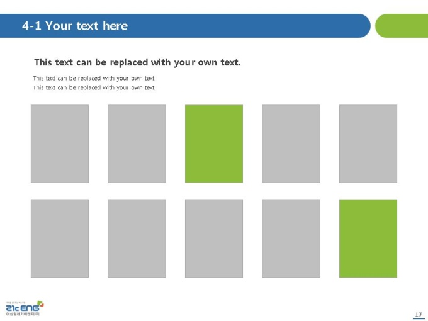Click the first gray placeholder in top row
This screenshot has width=428, height=321.
coord(60,144)
